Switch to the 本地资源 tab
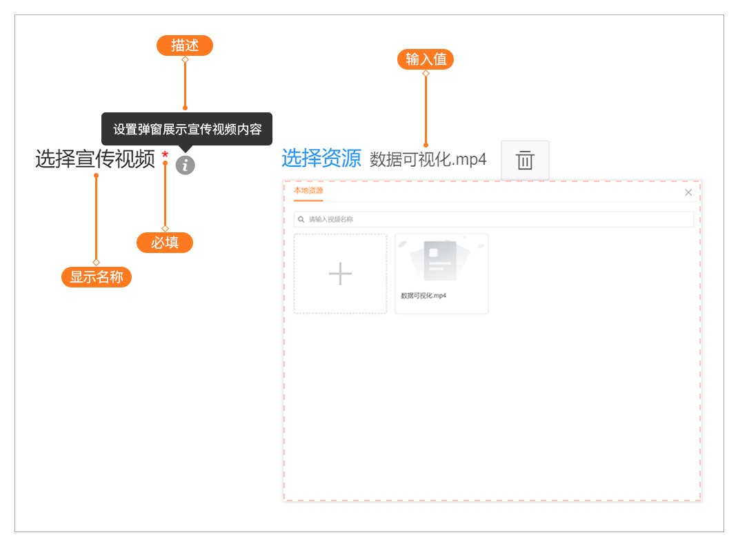This screenshot has height=546, width=738. pyautogui.click(x=308, y=191)
